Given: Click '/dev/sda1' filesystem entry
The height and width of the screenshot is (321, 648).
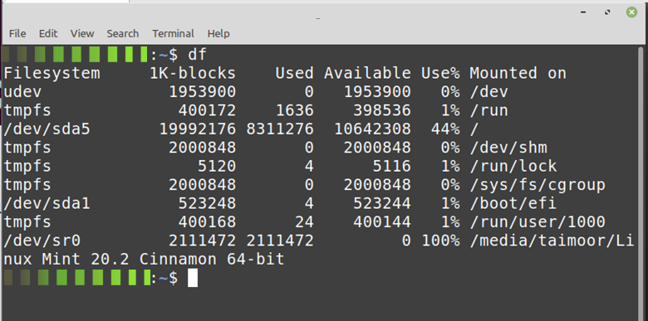Looking at the screenshot, I should pyautogui.click(x=47, y=203).
